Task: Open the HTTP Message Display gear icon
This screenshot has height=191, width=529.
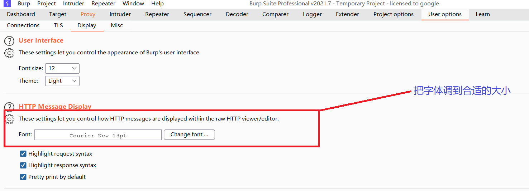Action: click(x=9, y=119)
